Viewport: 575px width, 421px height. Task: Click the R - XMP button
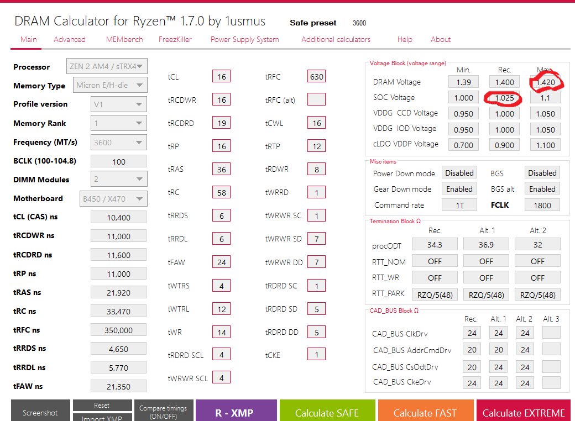[236, 412]
